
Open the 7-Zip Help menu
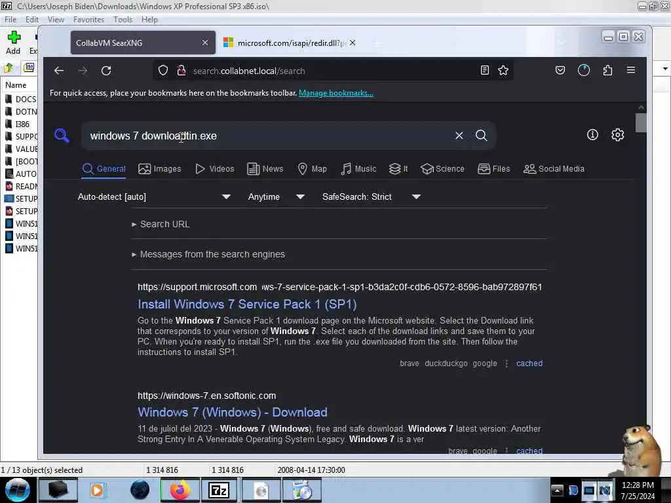click(x=149, y=19)
